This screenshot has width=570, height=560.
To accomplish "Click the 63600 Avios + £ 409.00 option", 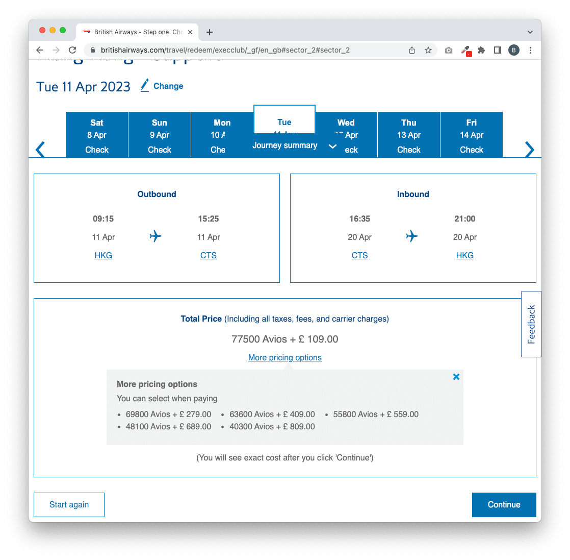I will coord(272,415).
